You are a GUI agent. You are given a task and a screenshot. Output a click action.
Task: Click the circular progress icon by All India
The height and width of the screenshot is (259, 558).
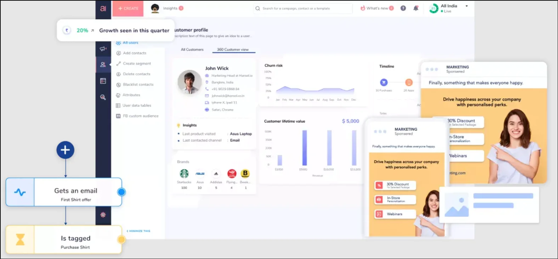pyautogui.click(x=434, y=8)
